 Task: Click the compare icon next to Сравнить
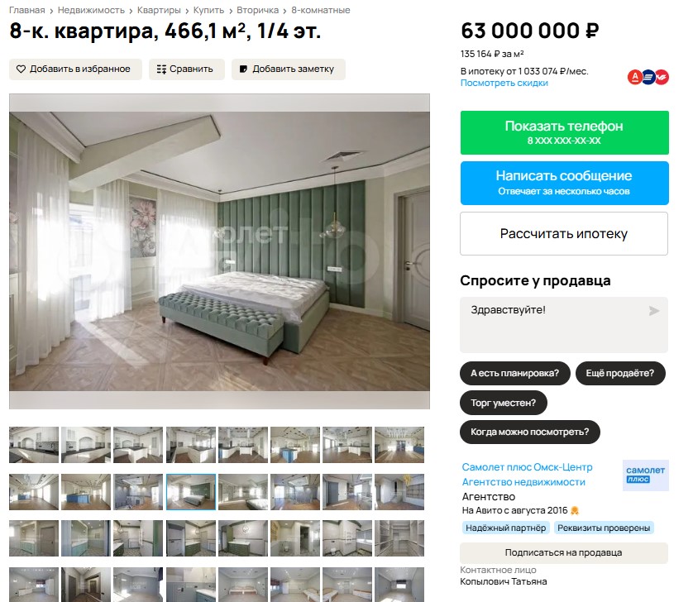(162, 69)
